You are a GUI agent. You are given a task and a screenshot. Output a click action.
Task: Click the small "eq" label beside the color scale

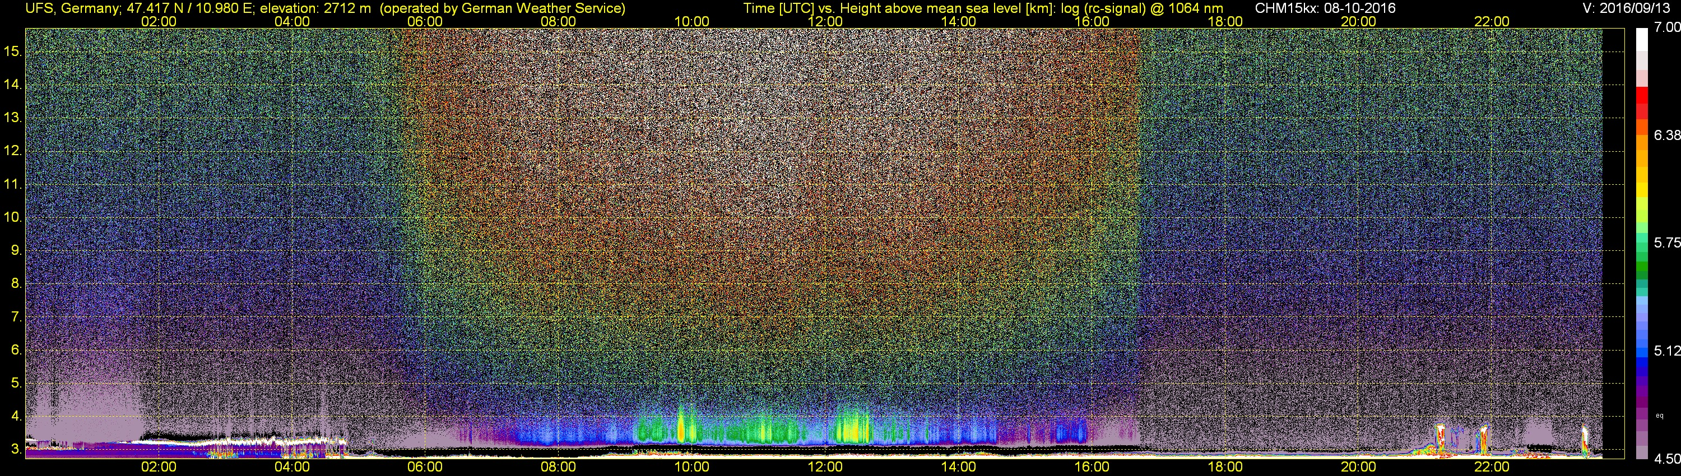[1660, 415]
